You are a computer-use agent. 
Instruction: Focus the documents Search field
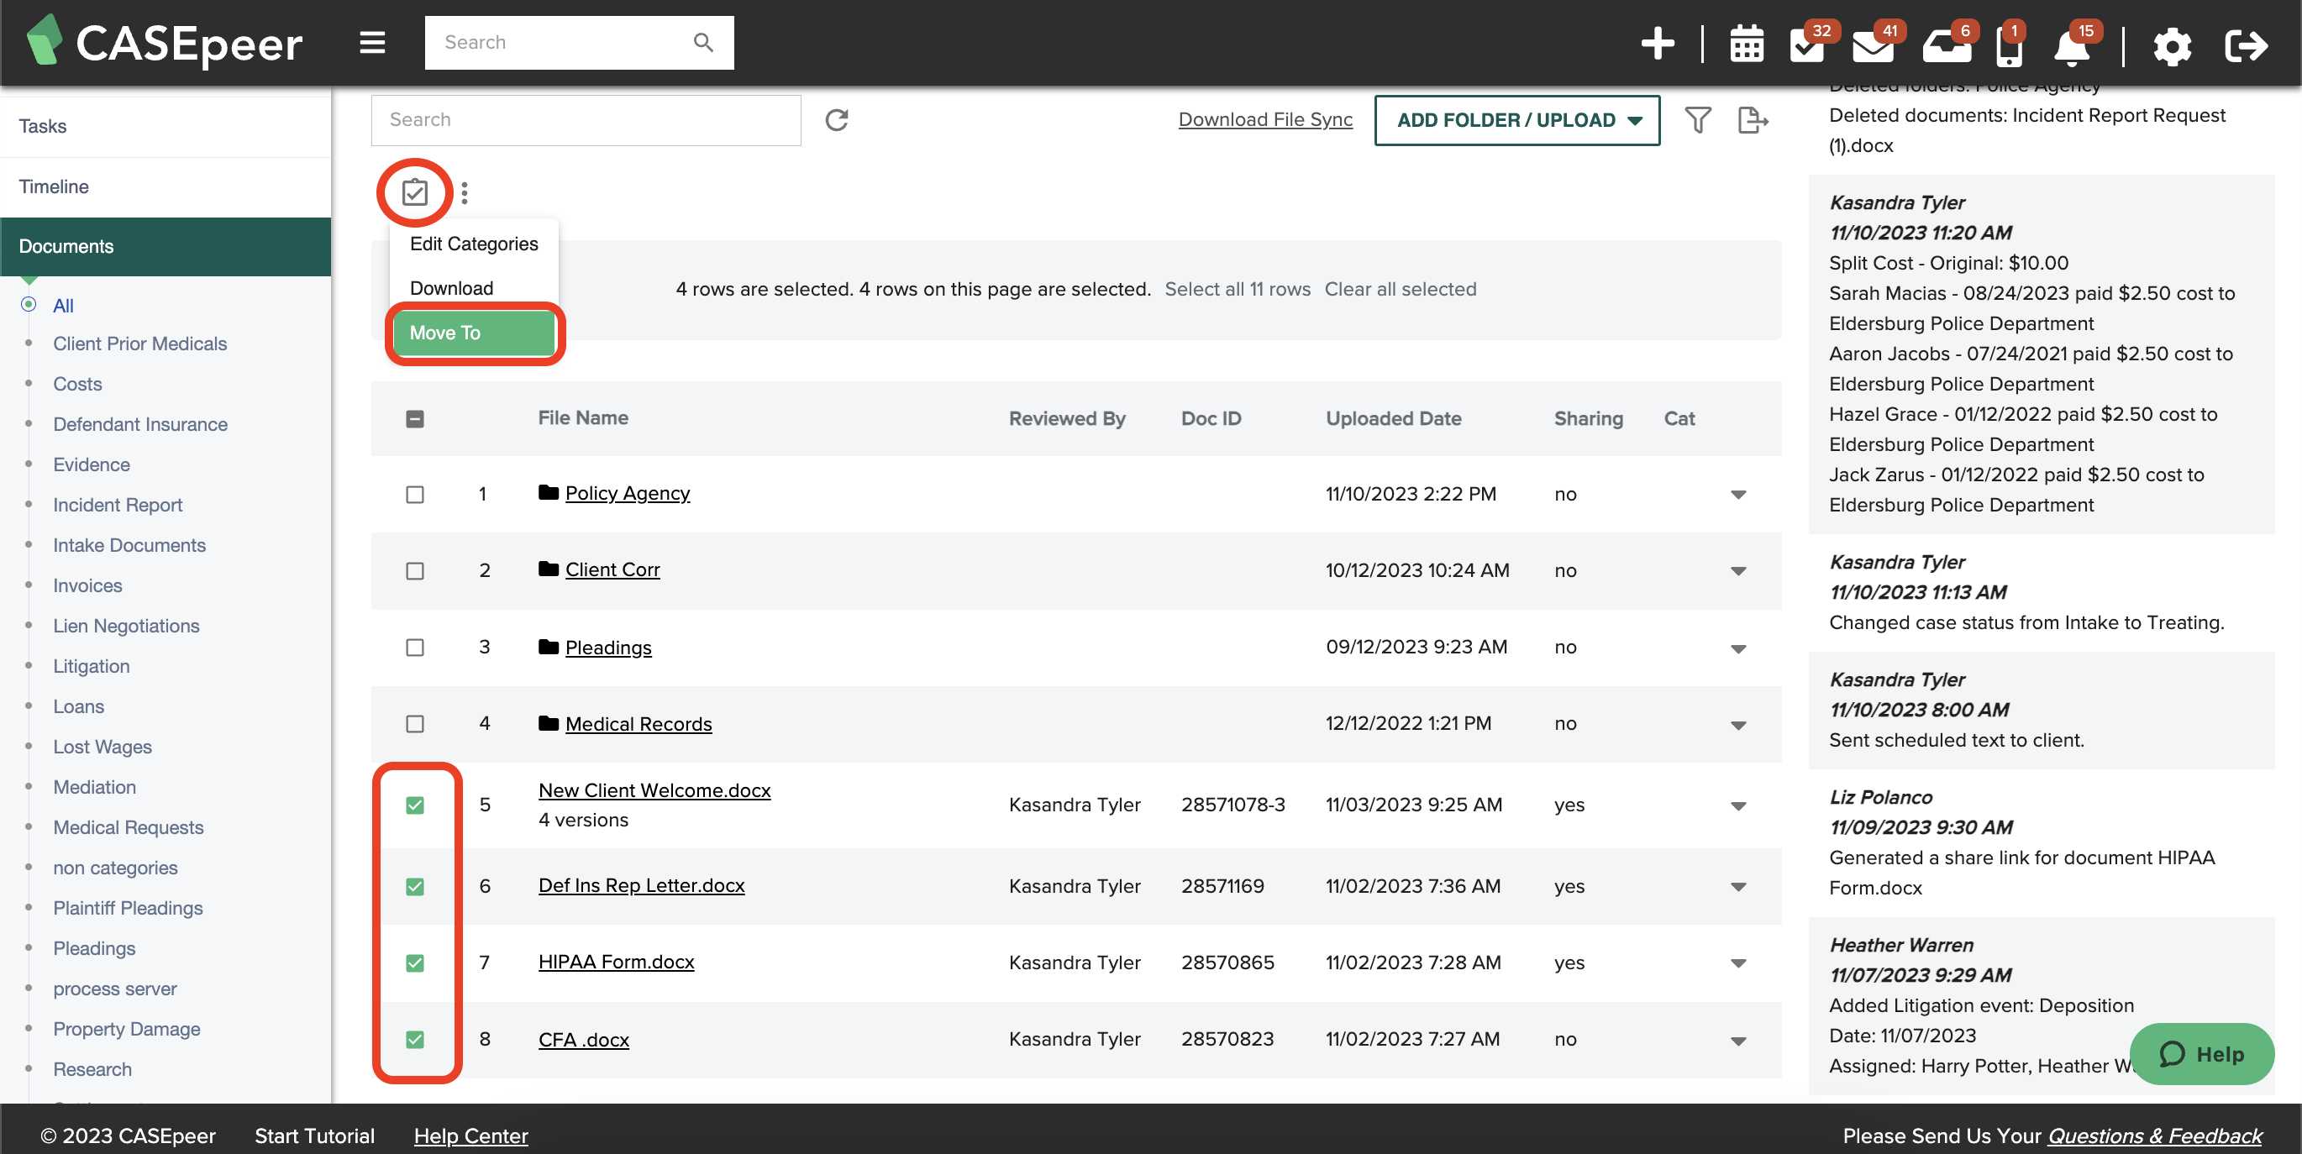pos(586,120)
